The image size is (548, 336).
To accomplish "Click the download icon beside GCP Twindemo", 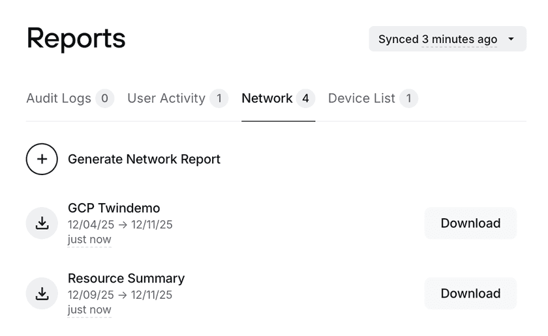I will (42, 223).
